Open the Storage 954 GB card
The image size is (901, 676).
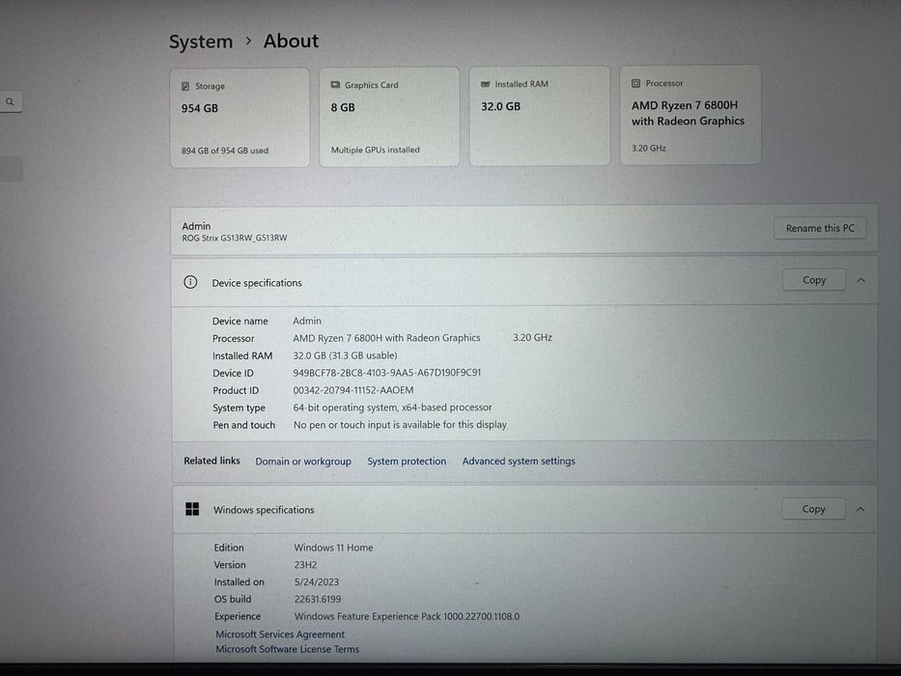pyautogui.click(x=239, y=118)
